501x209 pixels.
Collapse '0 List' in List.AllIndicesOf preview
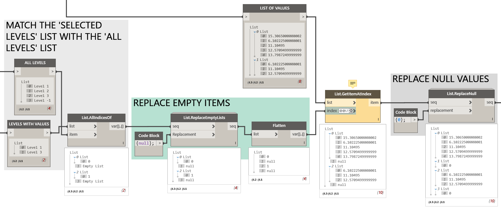pos(75,157)
